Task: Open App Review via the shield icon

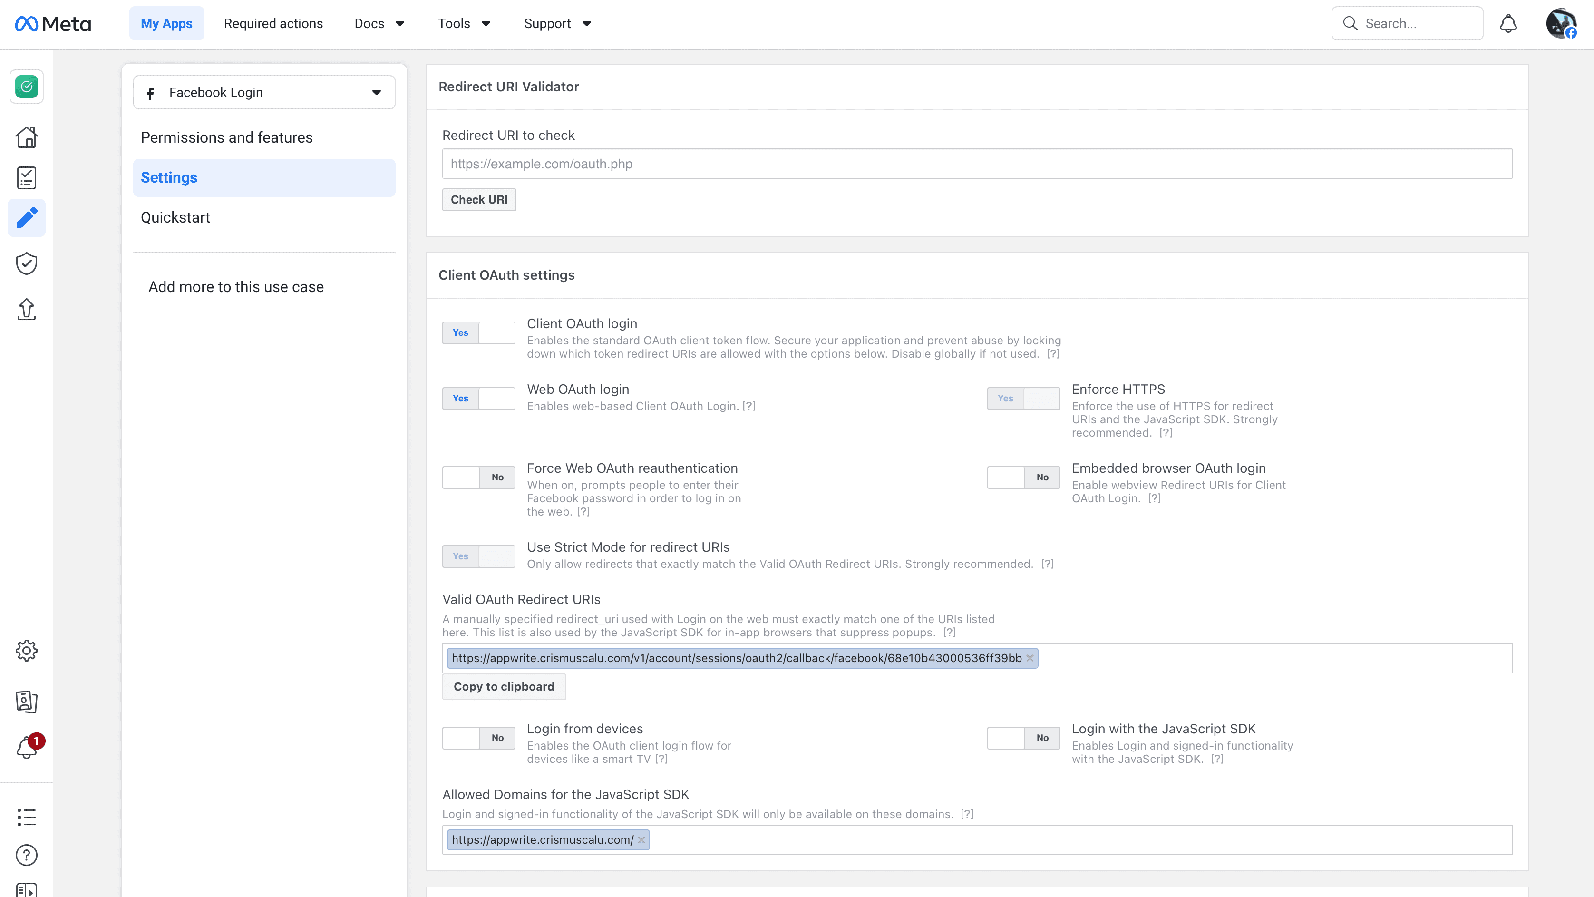Action: pyautogui.click(x=26, y=263)
